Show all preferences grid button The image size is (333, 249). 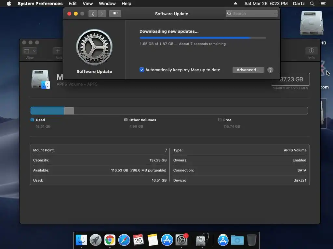click(x=115, y=14)
